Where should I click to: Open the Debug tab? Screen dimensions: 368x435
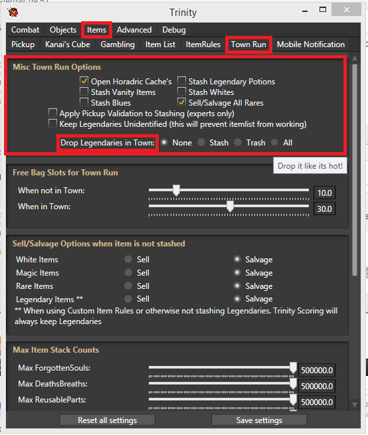click(174, 30)
